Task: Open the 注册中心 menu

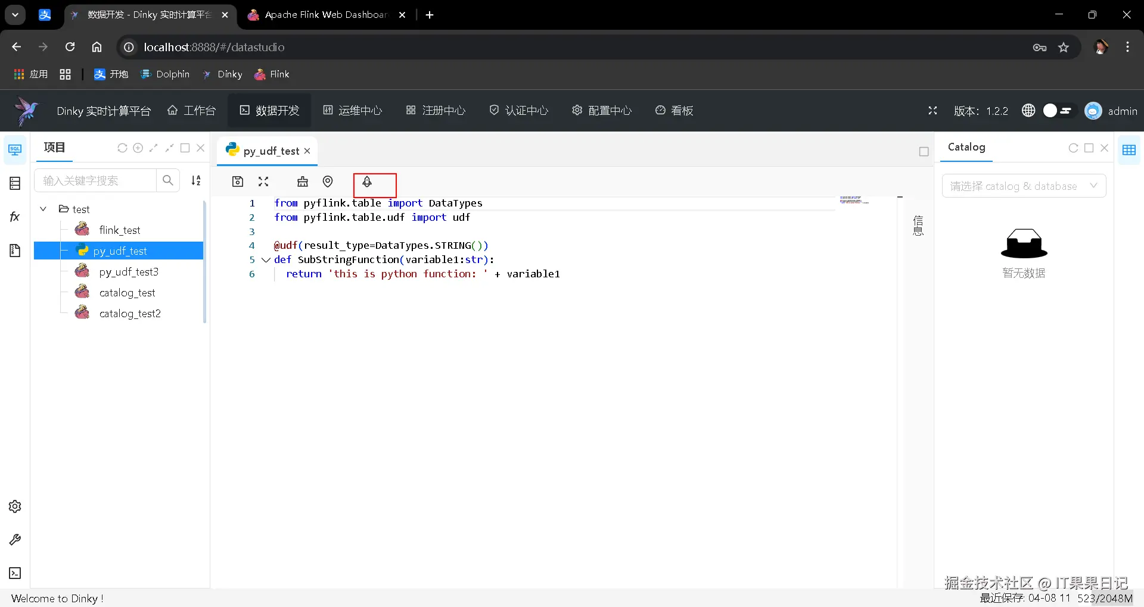Action: click(x=436, y=111)
